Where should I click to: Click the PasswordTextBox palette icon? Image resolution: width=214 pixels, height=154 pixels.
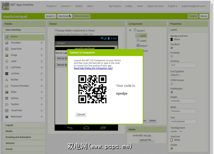click(7, 86)
